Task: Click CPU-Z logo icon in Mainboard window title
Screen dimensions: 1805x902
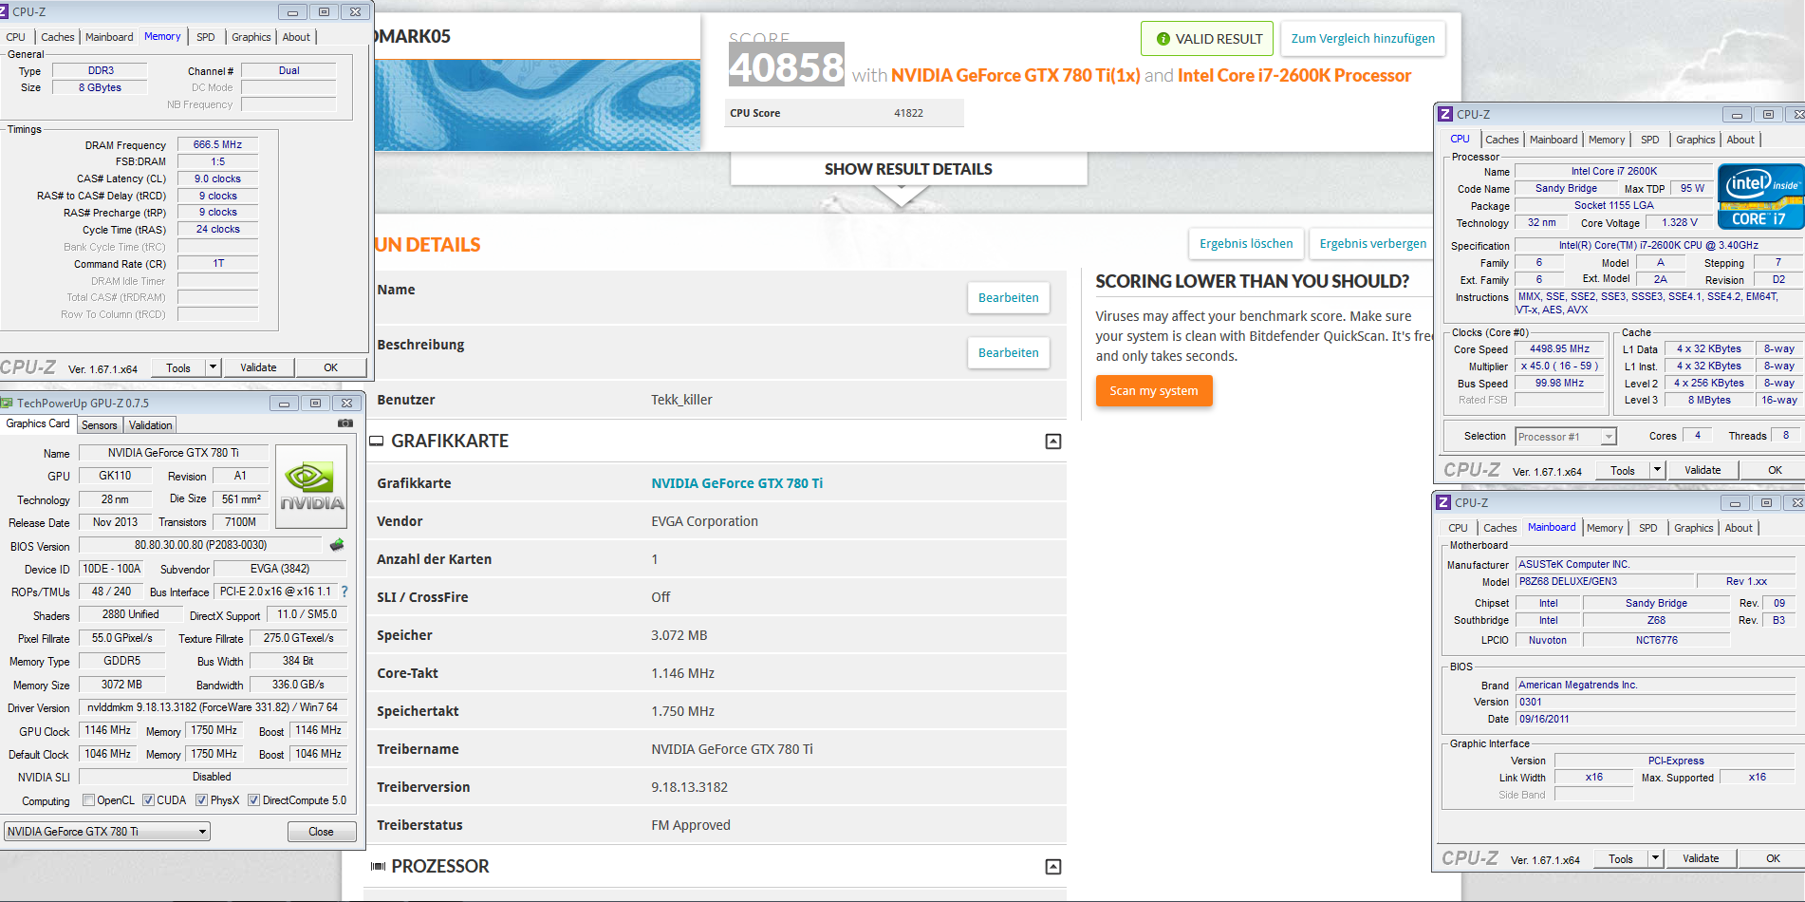Action: (1443, 502)
